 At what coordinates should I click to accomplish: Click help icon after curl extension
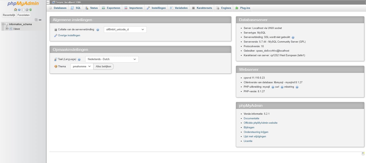[x=282, y=87]
